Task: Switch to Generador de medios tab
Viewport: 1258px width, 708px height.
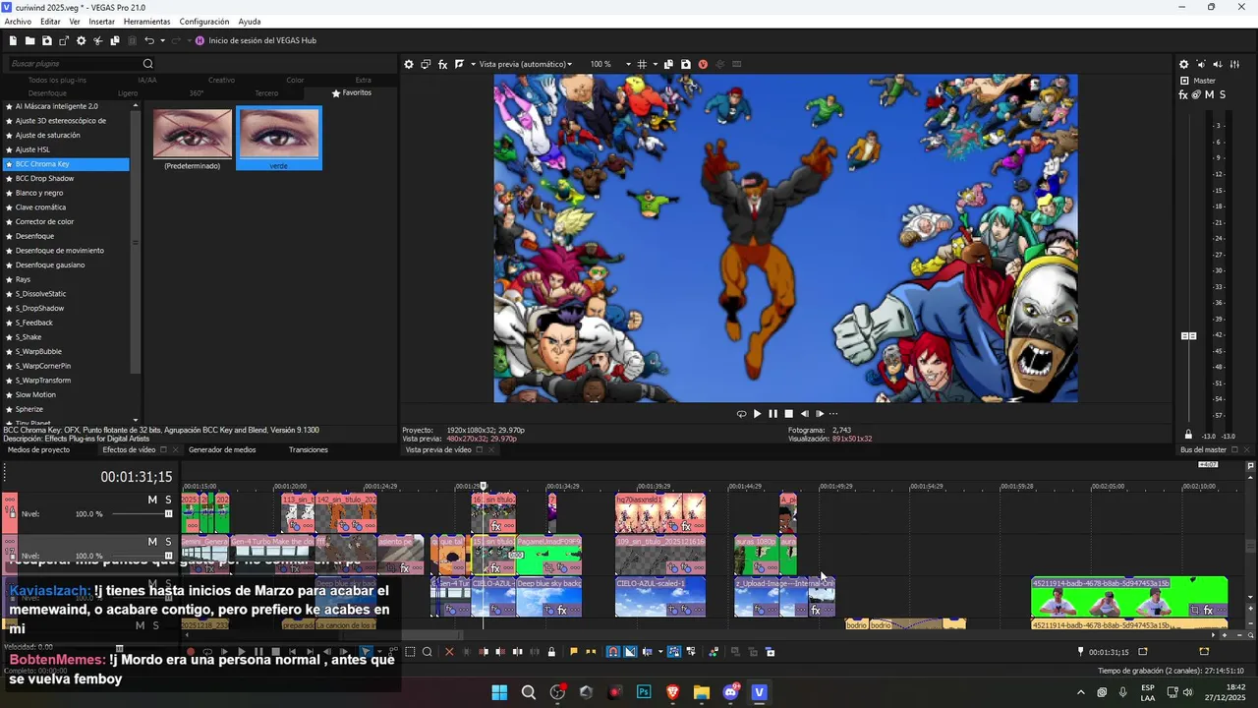Action: 222,449
